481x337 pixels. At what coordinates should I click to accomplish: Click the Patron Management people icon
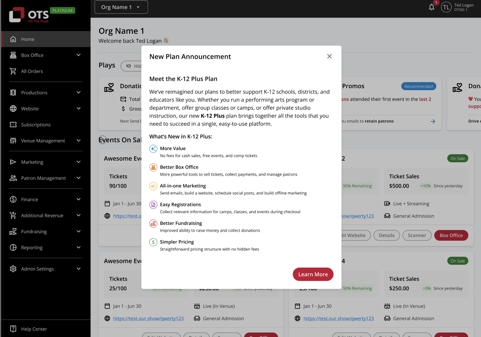(x=13, y=178)
